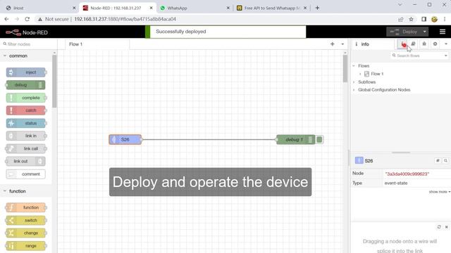Open the browser three-dot menu
Screen dimensions: 451x253
tap(445, 19)
